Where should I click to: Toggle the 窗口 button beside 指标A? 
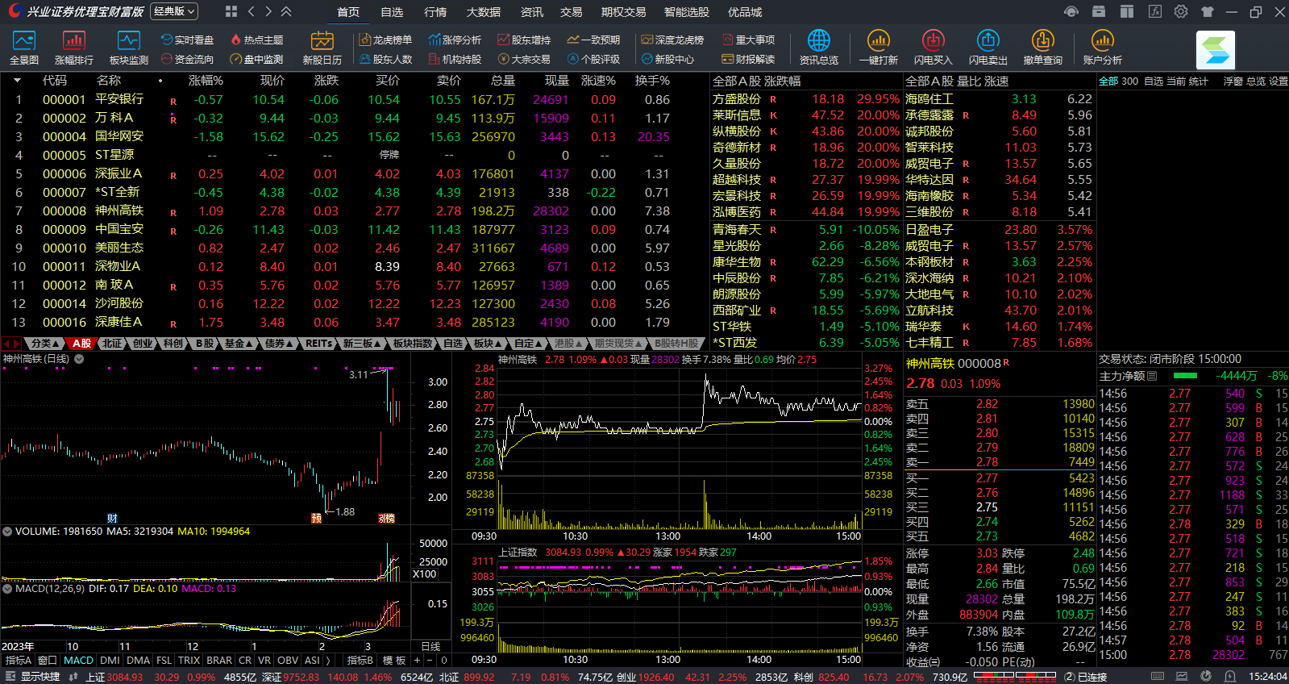48,660
